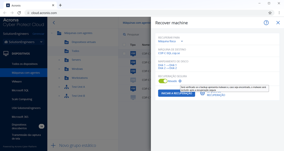
Task: Click the Máquinas com agentes folder icon
Action: (59, 33)
